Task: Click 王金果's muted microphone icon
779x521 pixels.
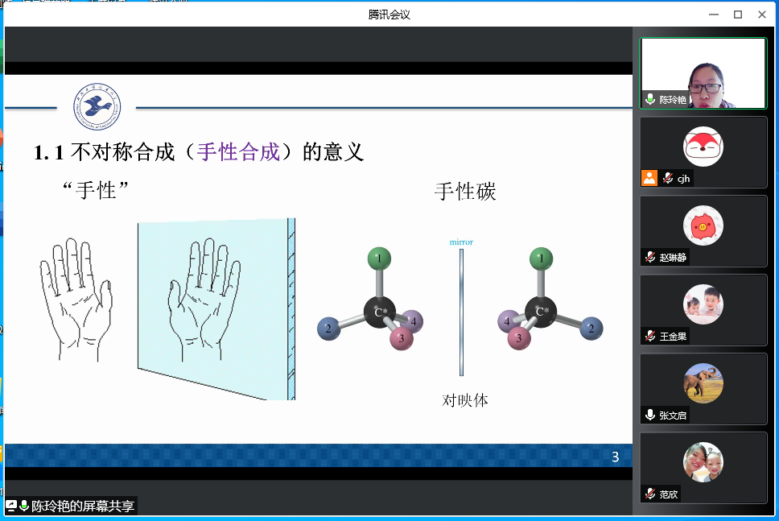Action: pyautogui.click(x=650, y=336)
